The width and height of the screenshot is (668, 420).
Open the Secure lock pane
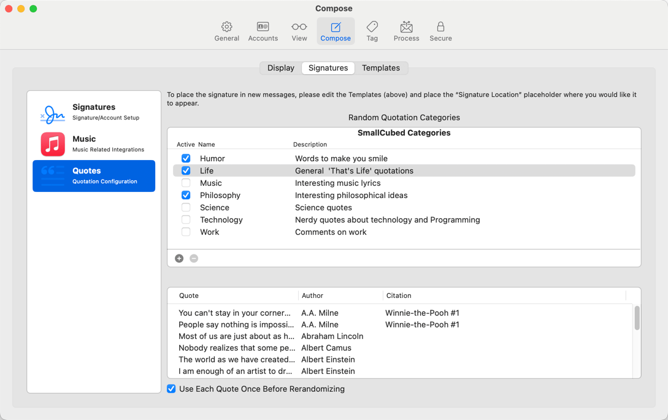click(440, 31)
